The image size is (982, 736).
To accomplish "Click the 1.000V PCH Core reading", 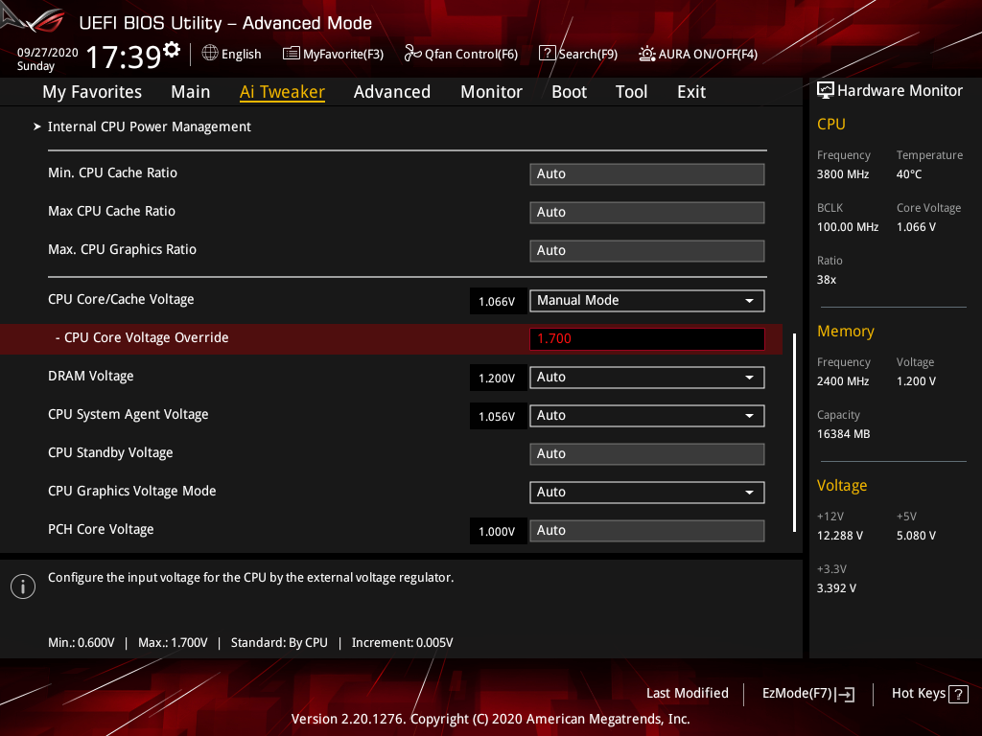I will click(497, 531).
